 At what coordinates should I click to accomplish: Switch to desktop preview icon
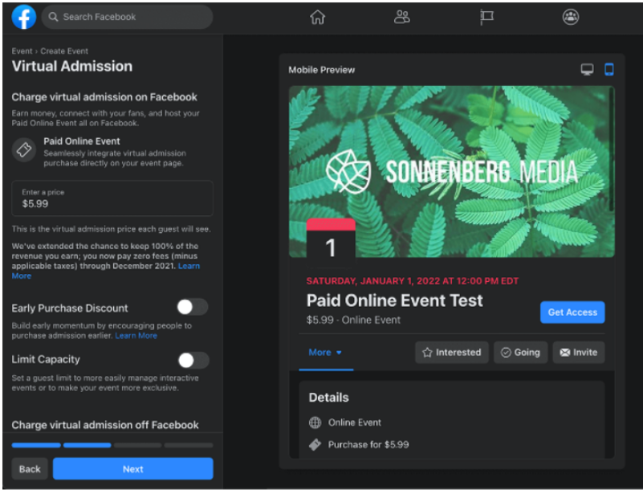tap(588, 69)
